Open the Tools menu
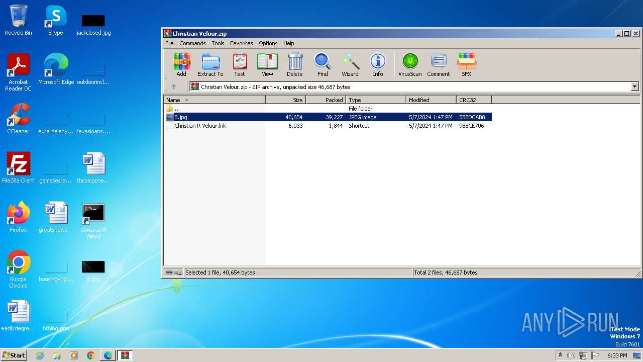This screenshot has height=362, width=643. coord(218,43)
